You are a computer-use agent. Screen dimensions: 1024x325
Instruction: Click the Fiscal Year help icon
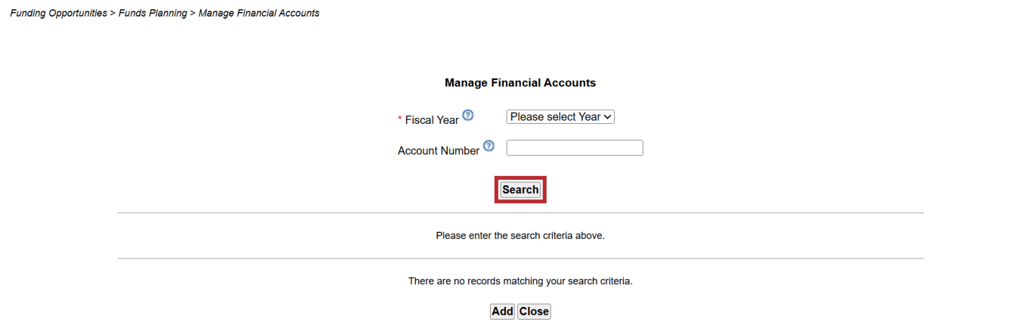[x=468, y=115]
